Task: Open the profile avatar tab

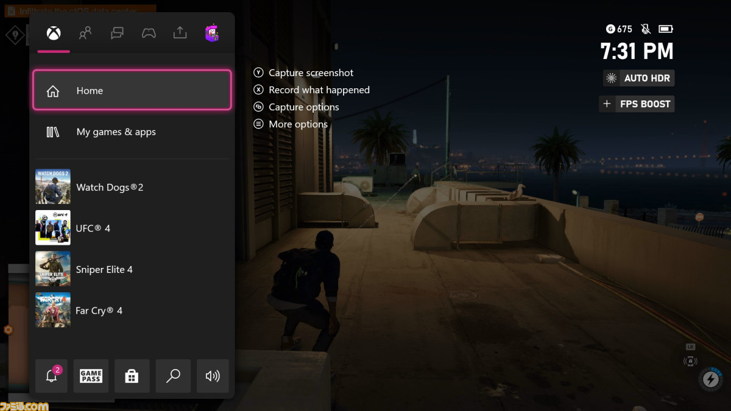Action: pyautogui.click(x=212, y=33)
